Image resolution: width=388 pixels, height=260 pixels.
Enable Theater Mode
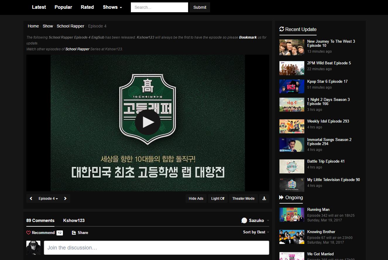click(x=243, y=198)
